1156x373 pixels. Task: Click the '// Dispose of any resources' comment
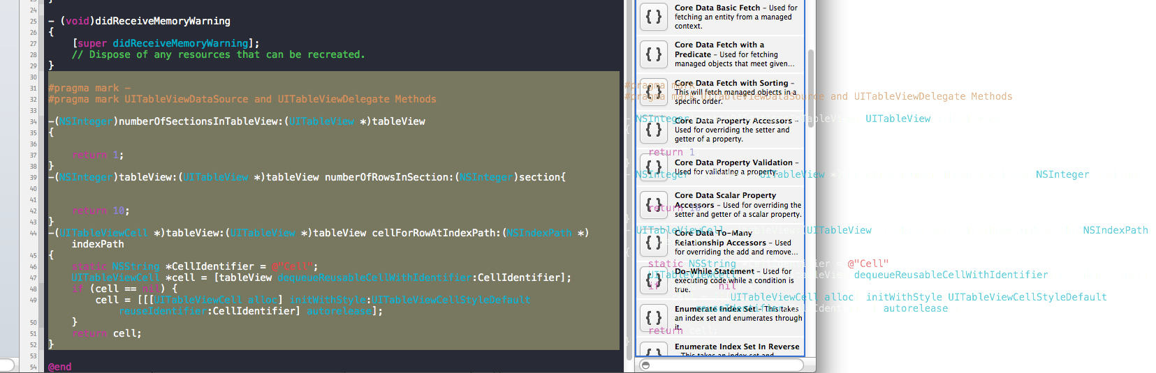[x=219, y=54]
